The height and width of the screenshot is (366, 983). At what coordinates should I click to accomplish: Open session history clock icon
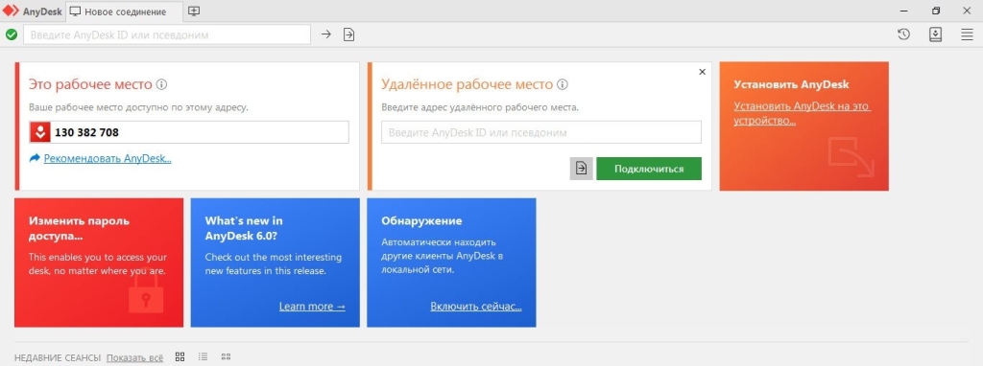coord(903,34)
